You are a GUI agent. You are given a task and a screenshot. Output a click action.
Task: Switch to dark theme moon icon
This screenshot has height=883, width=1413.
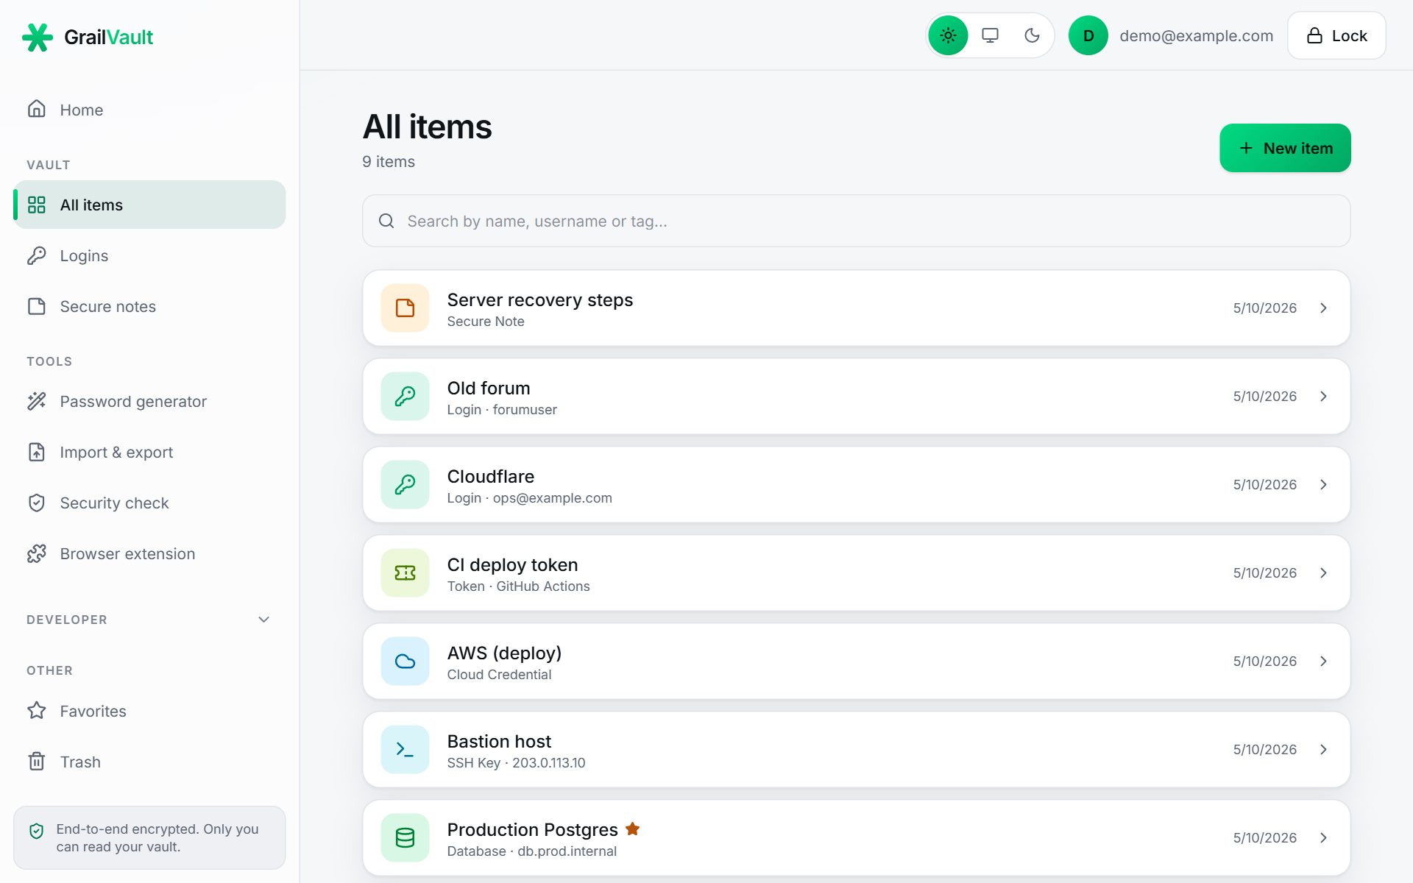pos(1032,35)
